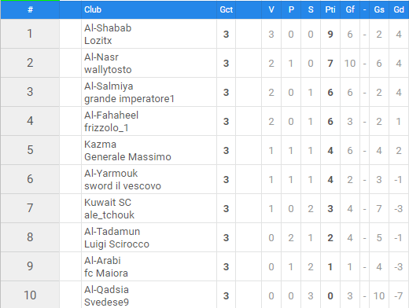409x308 pixels.
Task: Open manager grande imperatore1's profile
Action: click(129, 99)
